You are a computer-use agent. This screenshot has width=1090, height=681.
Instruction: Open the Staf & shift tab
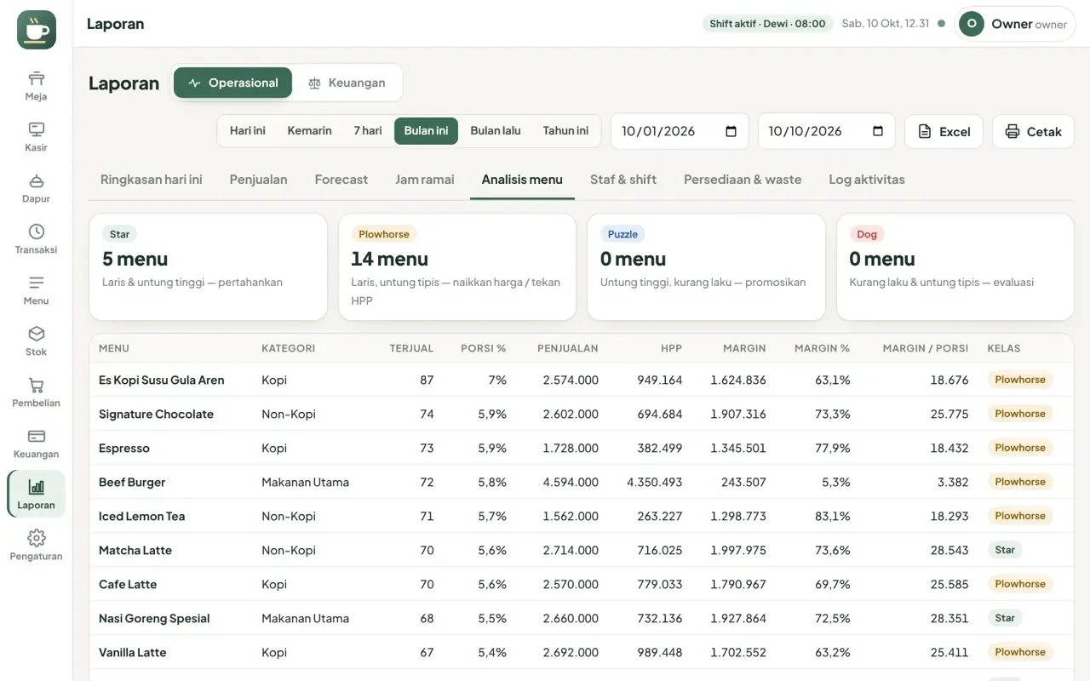(x=623, y=180)
